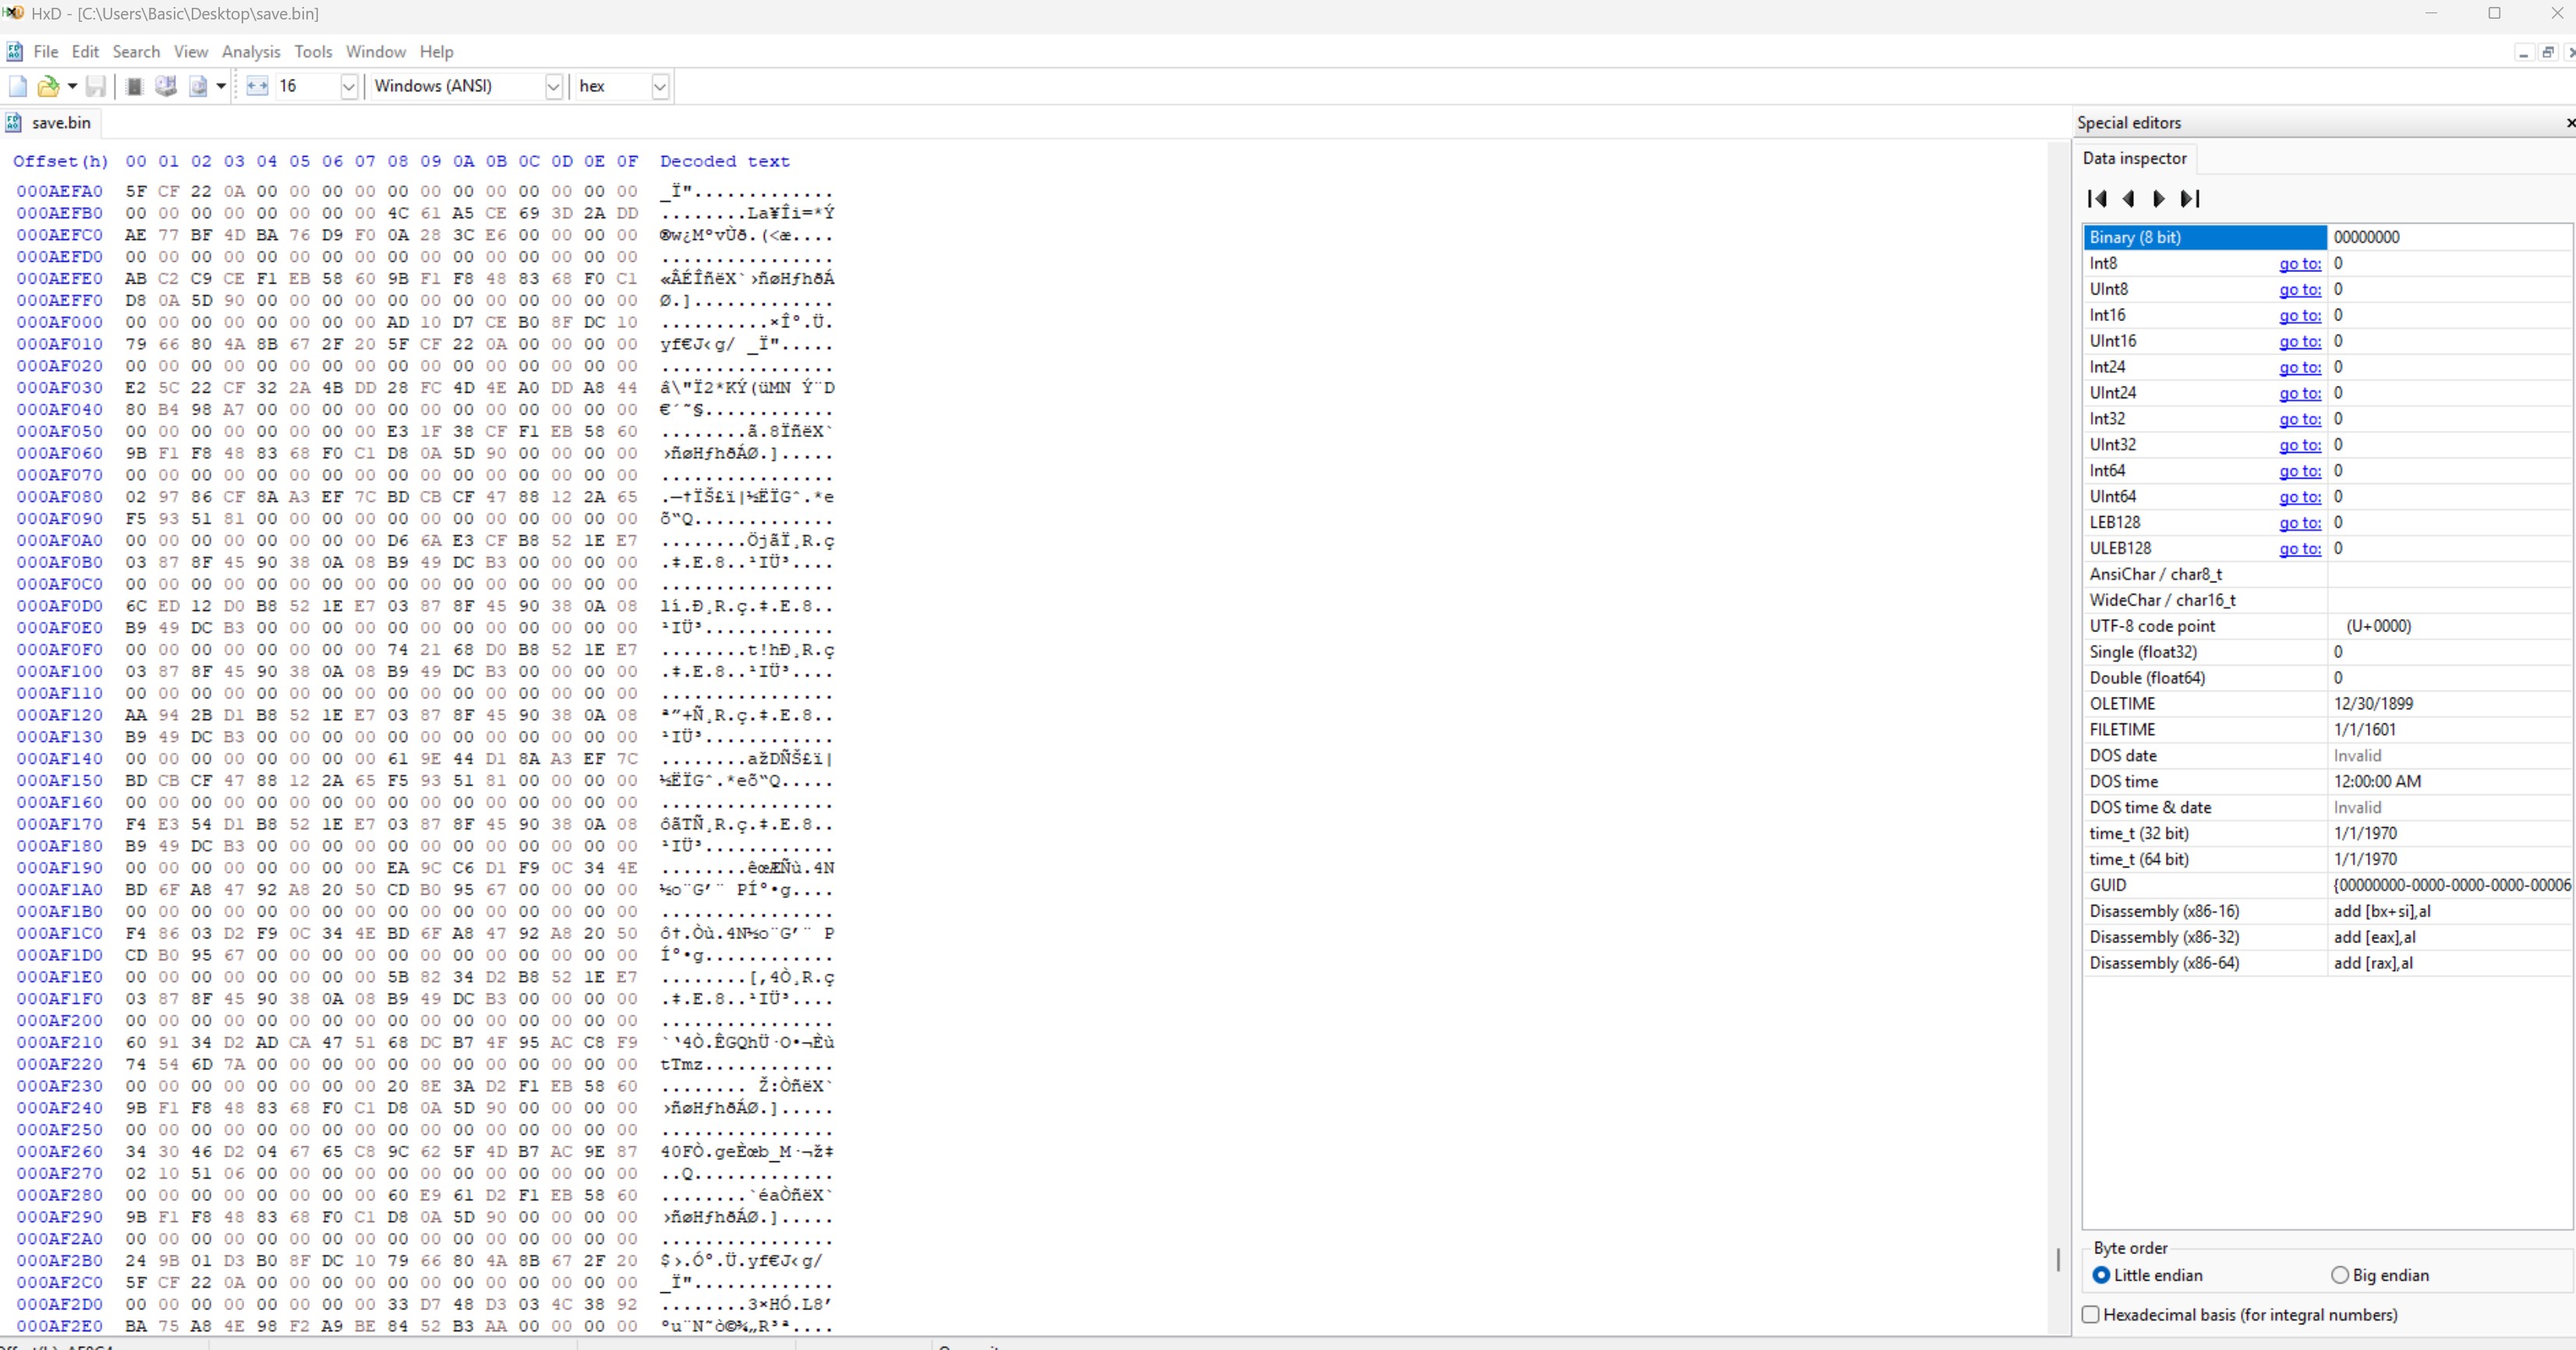2576x1350 pixels.
Task: Click the ULEB128 go to link
Action: click(2300, 548)
